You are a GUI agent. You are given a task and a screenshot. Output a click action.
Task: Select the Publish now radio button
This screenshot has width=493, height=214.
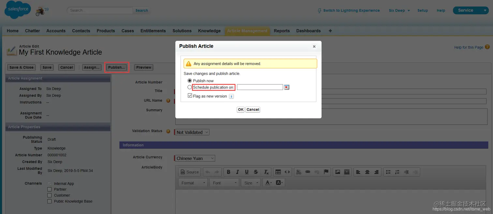tap(190, 80)
